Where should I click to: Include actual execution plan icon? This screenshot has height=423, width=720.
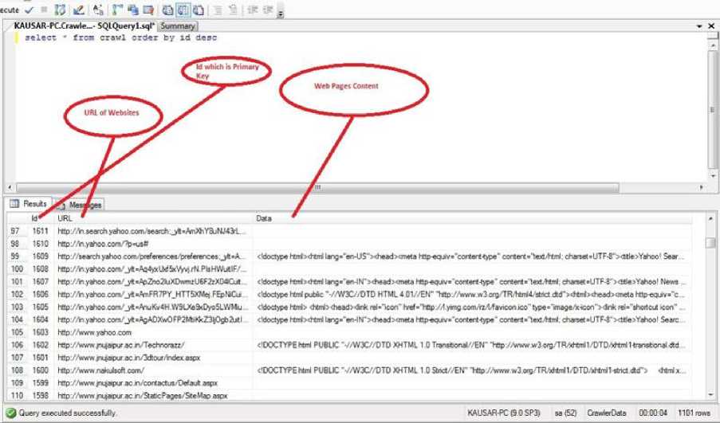[x=118, y=10]
